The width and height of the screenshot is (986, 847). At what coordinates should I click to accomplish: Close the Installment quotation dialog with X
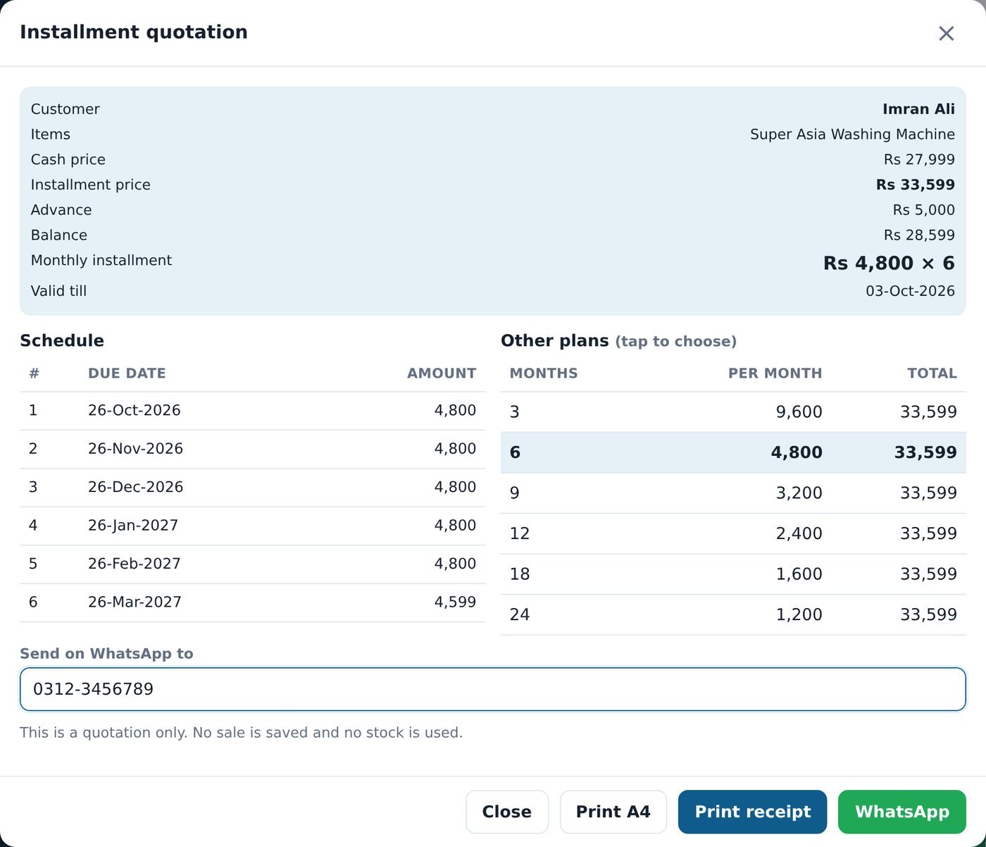946,33
